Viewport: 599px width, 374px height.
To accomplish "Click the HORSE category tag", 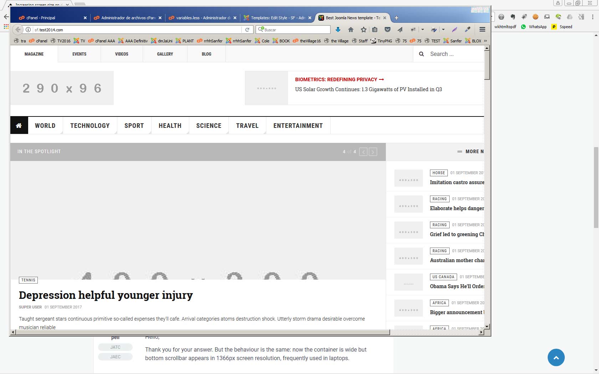I will click(439, 173).
